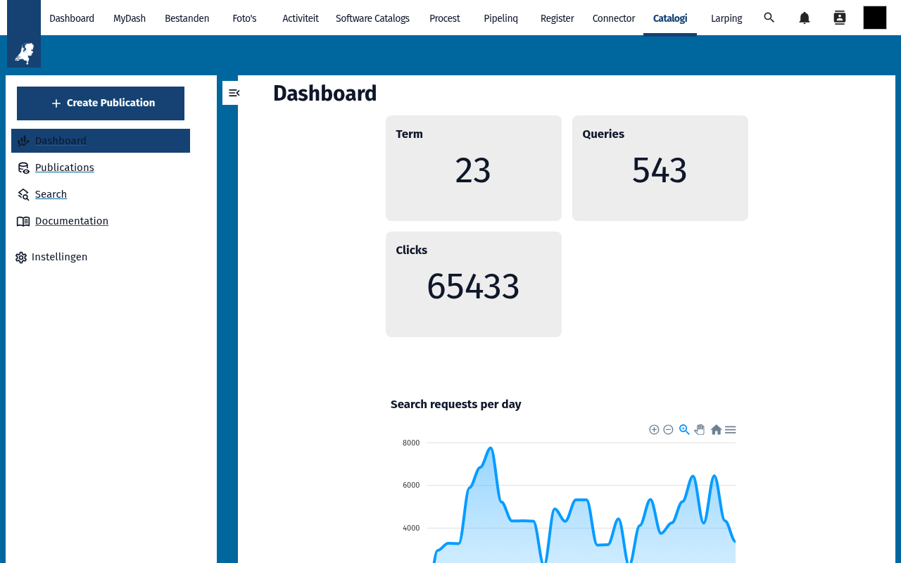Click Create Publication button

click(x=101, y=103)
